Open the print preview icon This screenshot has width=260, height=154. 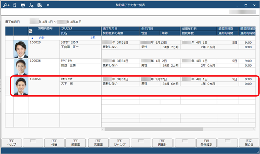click(15, 5)
